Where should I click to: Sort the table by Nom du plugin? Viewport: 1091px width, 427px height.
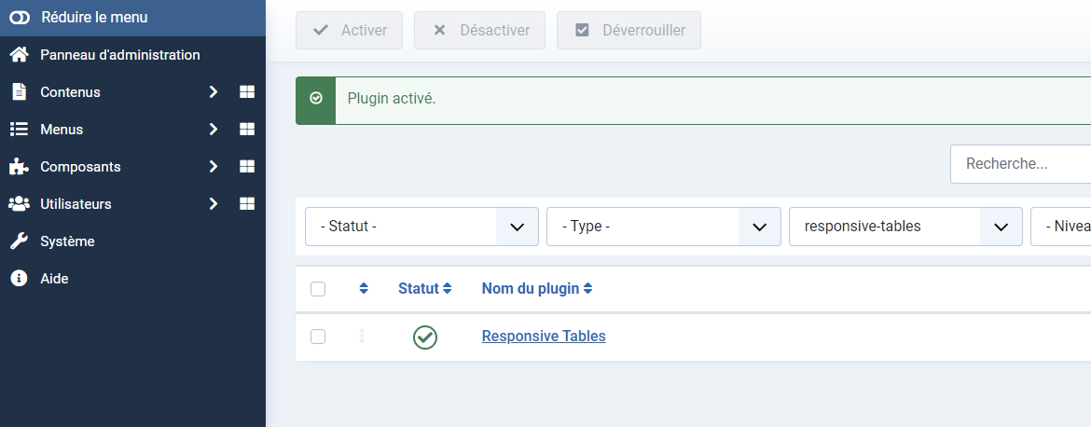[x=537, y=289]
